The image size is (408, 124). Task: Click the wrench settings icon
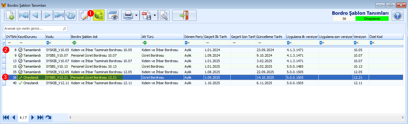click(x=164, y=15)
